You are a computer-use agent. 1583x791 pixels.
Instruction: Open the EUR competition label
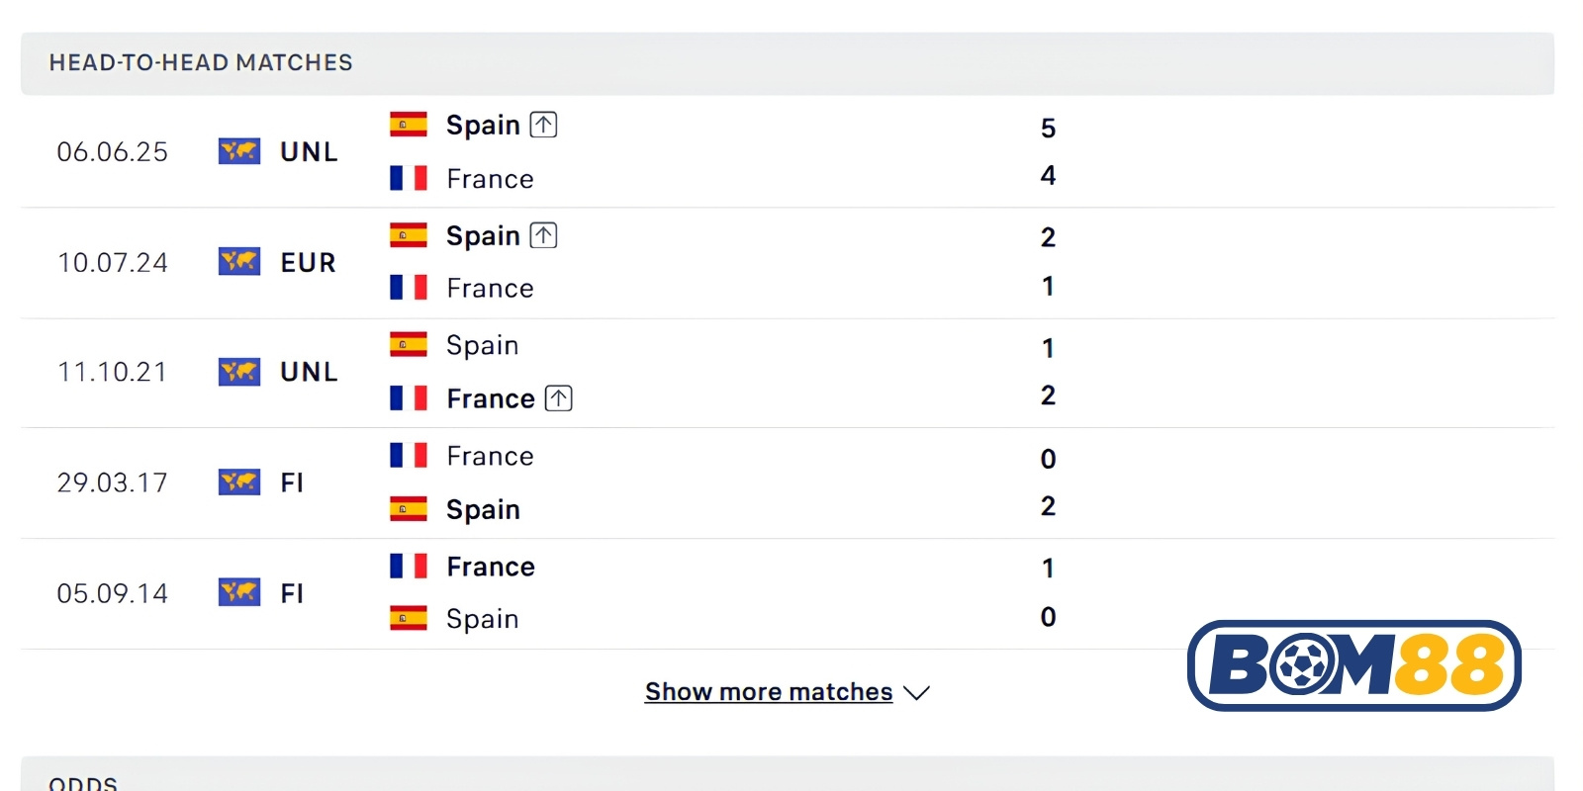coord(309,262)
